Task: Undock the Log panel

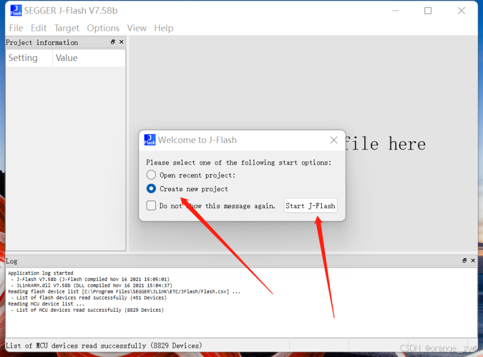Action: click(x=464, y=260)
